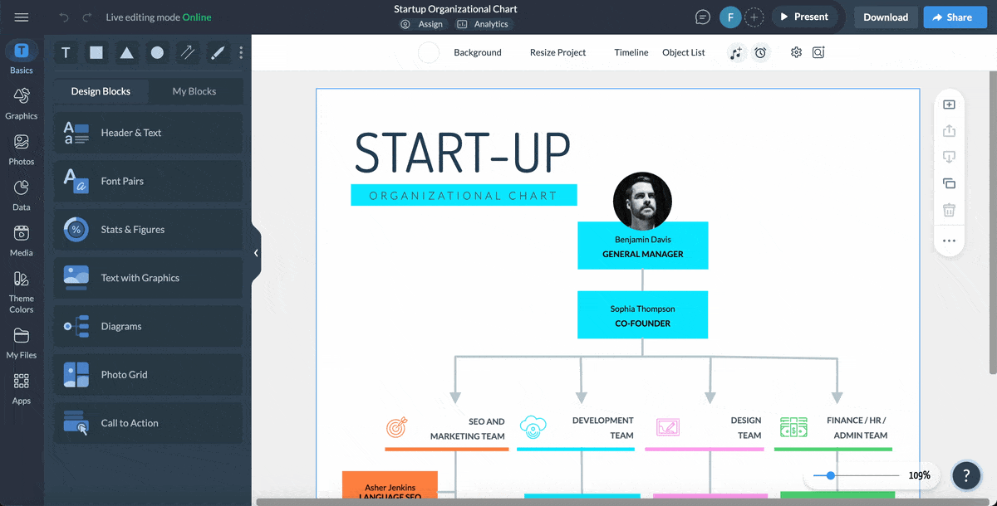This screenshot has height=506, width=997.
Task: Select the Rectangle shape tool
Action: tap(96, 52)
